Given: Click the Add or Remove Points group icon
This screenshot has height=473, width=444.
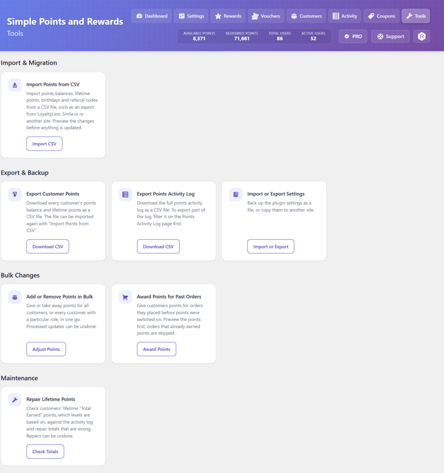Looking at the screenshot, I should 15,297.
